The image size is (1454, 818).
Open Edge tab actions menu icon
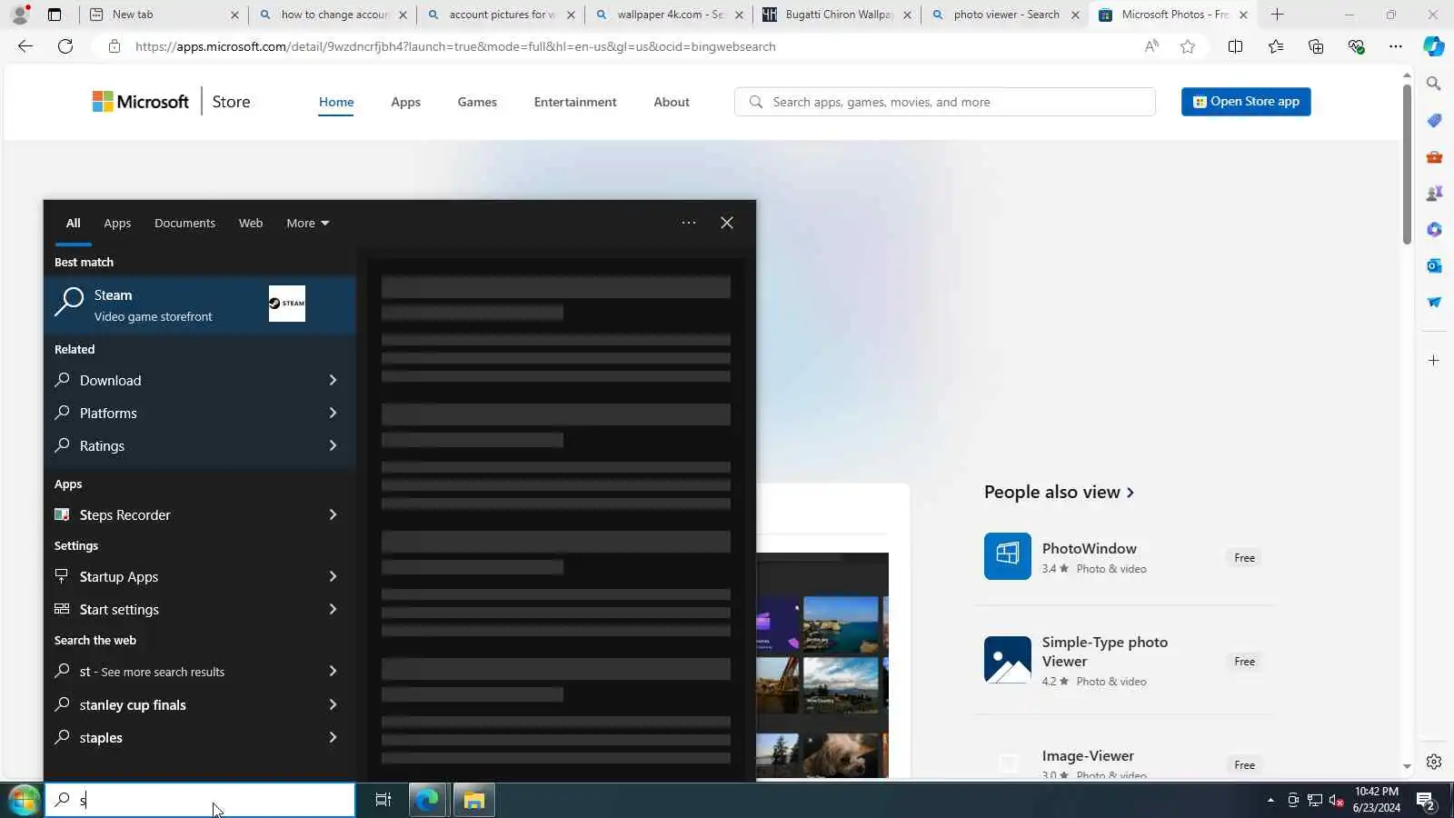pyautogui.click(x=55, y=15)
